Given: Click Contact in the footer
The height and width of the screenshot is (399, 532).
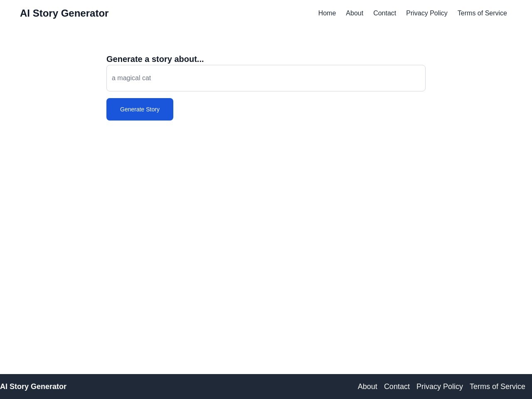Looking at the screenshot, I should tap(397, 387).
